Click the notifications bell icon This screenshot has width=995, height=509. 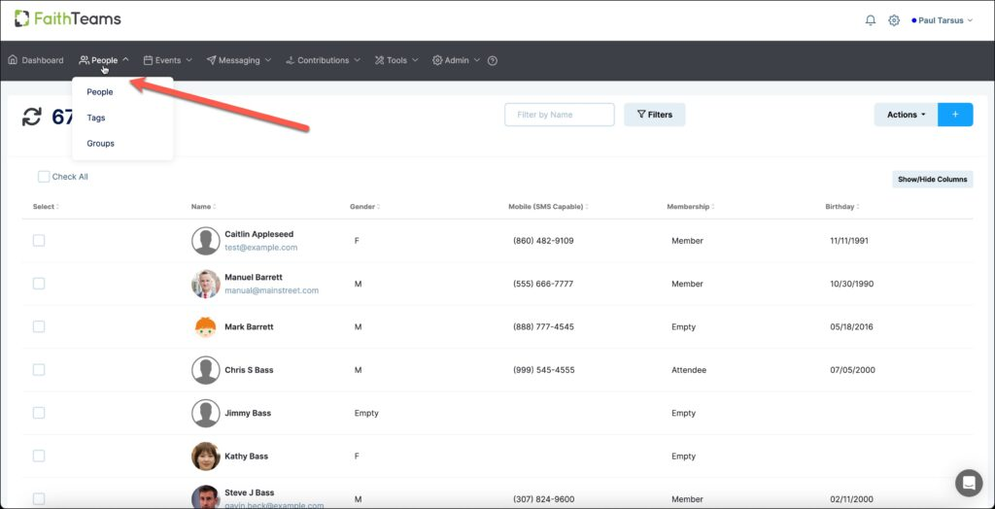[870, 20]
